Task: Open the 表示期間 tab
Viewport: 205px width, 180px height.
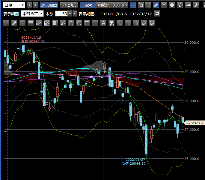Action: [x=49, y=5]
